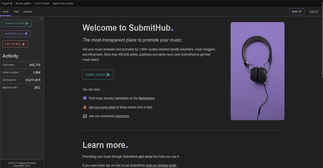
Task: Open the community chatrooms link
Action: point(122,116)
